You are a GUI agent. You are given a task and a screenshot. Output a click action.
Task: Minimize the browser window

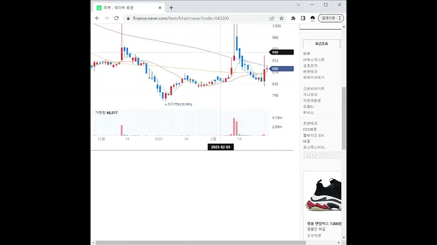312,5
